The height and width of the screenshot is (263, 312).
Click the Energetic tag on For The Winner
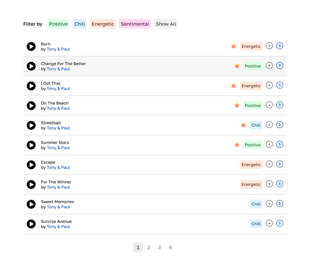(x=251, y=184)
